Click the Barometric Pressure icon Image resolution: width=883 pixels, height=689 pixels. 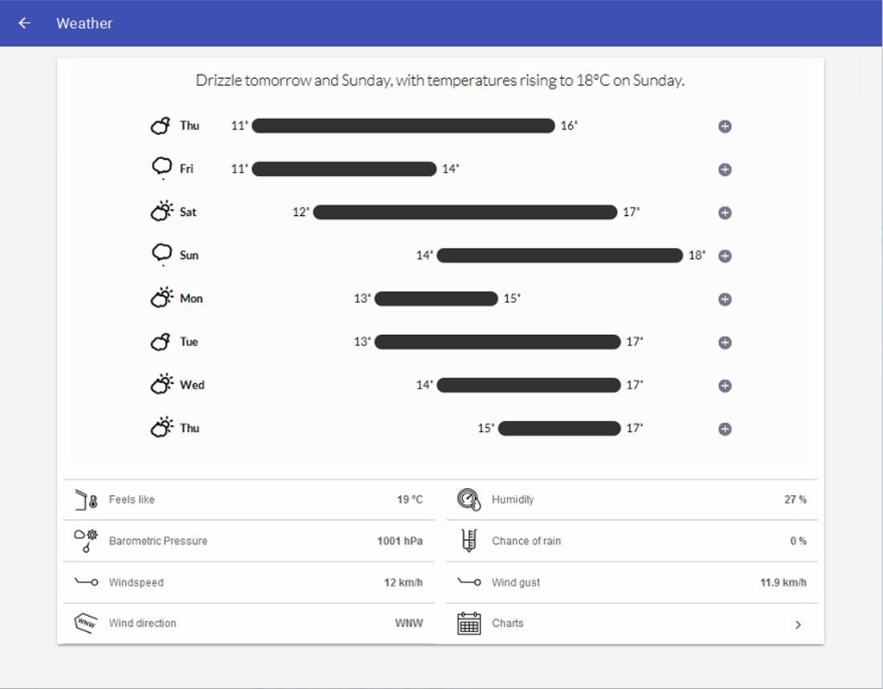(x=85, y=541)
